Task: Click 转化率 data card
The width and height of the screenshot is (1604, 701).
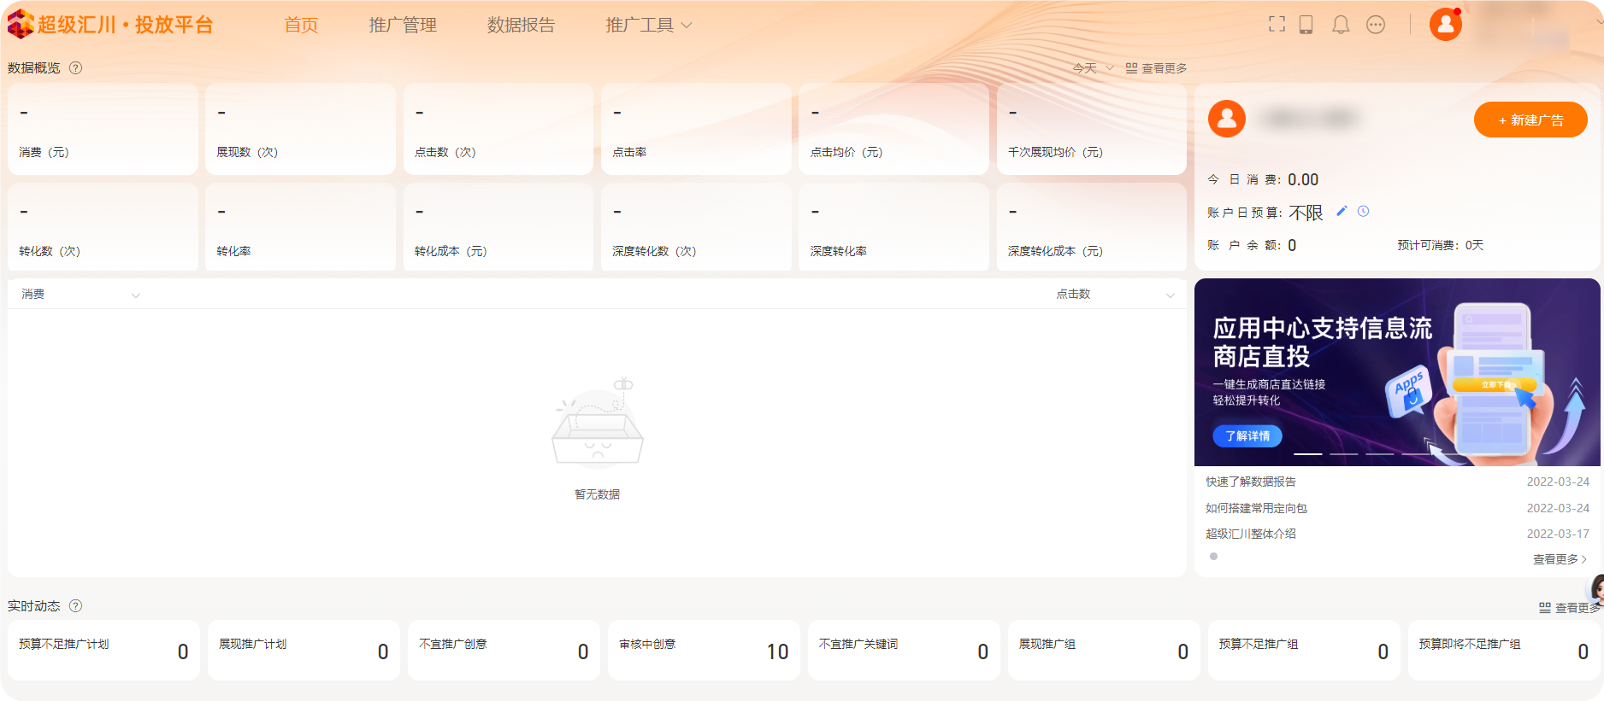Action: pyautogui.click(x=300, y=228)
